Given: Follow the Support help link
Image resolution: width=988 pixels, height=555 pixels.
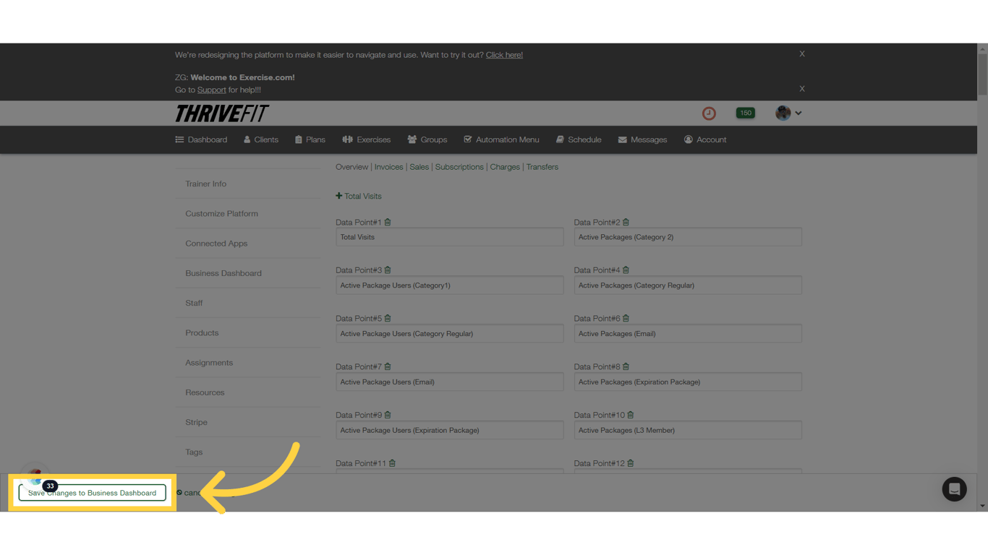Looking at the screenshot, I should [212, 90].
